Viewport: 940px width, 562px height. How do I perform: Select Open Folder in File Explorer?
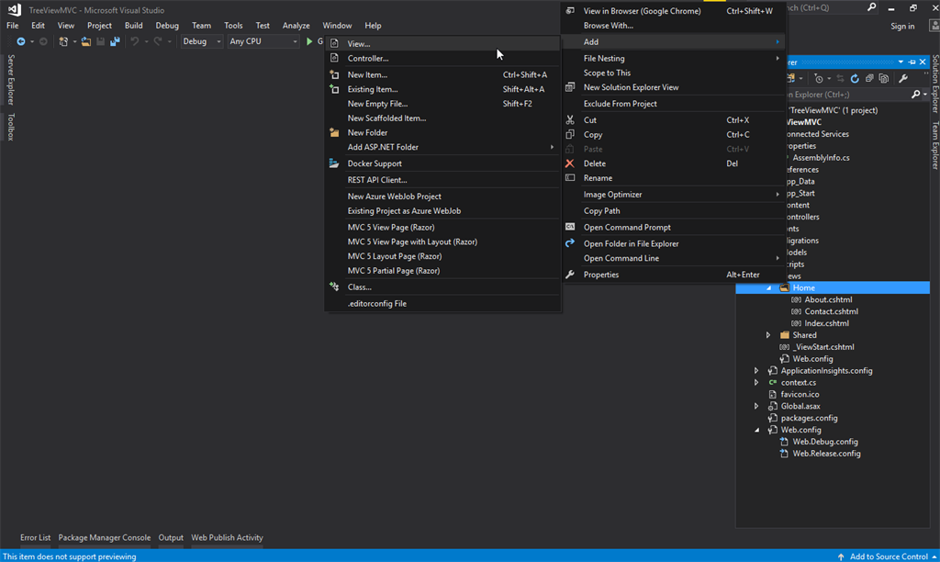(x=631, y=243)
